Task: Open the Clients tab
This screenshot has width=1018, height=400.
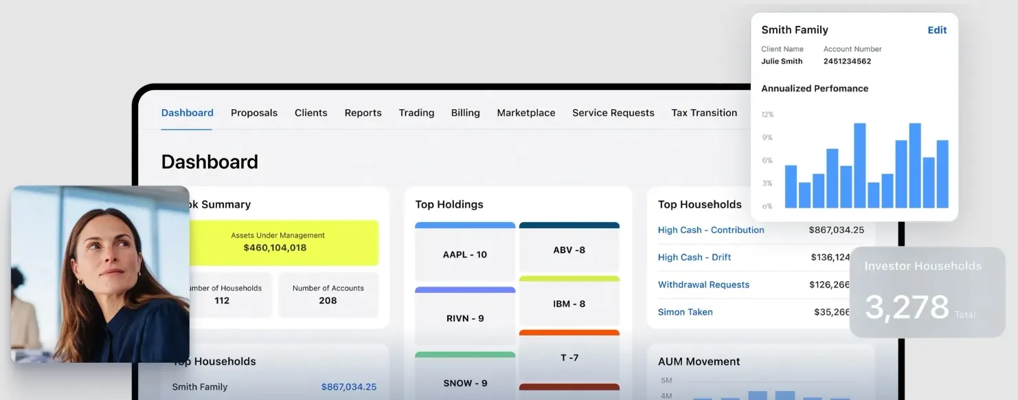Action: (310, 112)
